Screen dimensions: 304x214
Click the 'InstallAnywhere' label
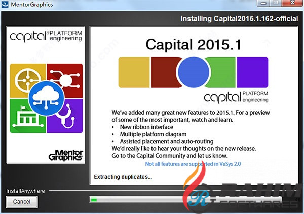pos(25,191)
